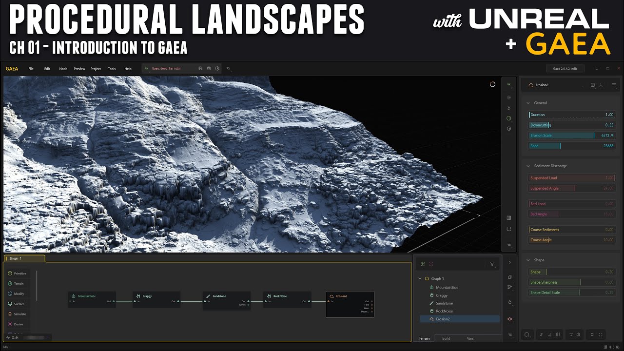
Task: Click the copy nodes icon in graph sidebar
Action: [x=510, y=277]
